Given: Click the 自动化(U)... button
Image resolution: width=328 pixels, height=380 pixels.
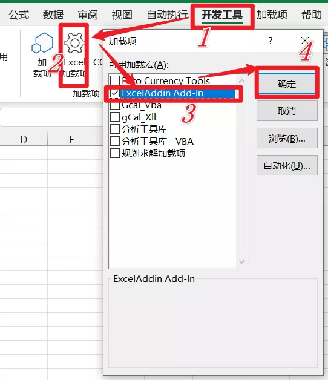Looking at the screenshot, I should tap(287, 166).
